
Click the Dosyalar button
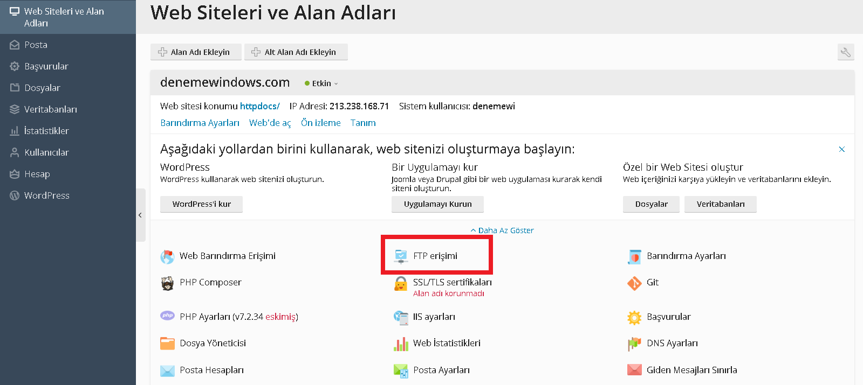pos(651,204)
